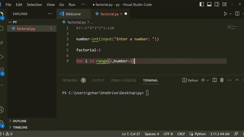Open the Explorer activity bar icon
Image resolution: width=244 pixels, height=137 pixels.
(2, 16)
